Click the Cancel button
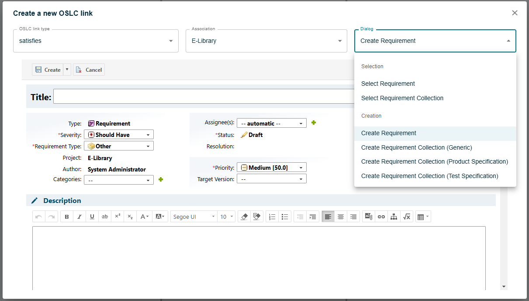 click(89, 70)
